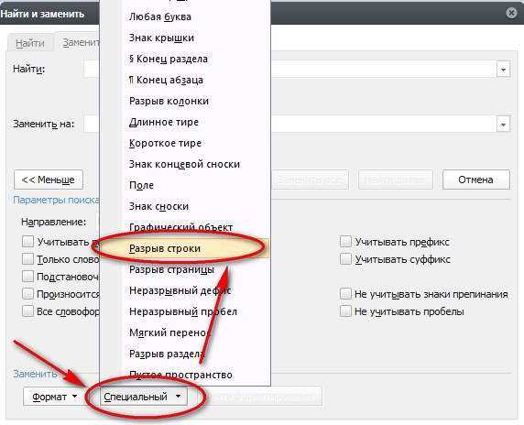Select highlighted 'Разрыв строки' item

(x=184, y=248)
